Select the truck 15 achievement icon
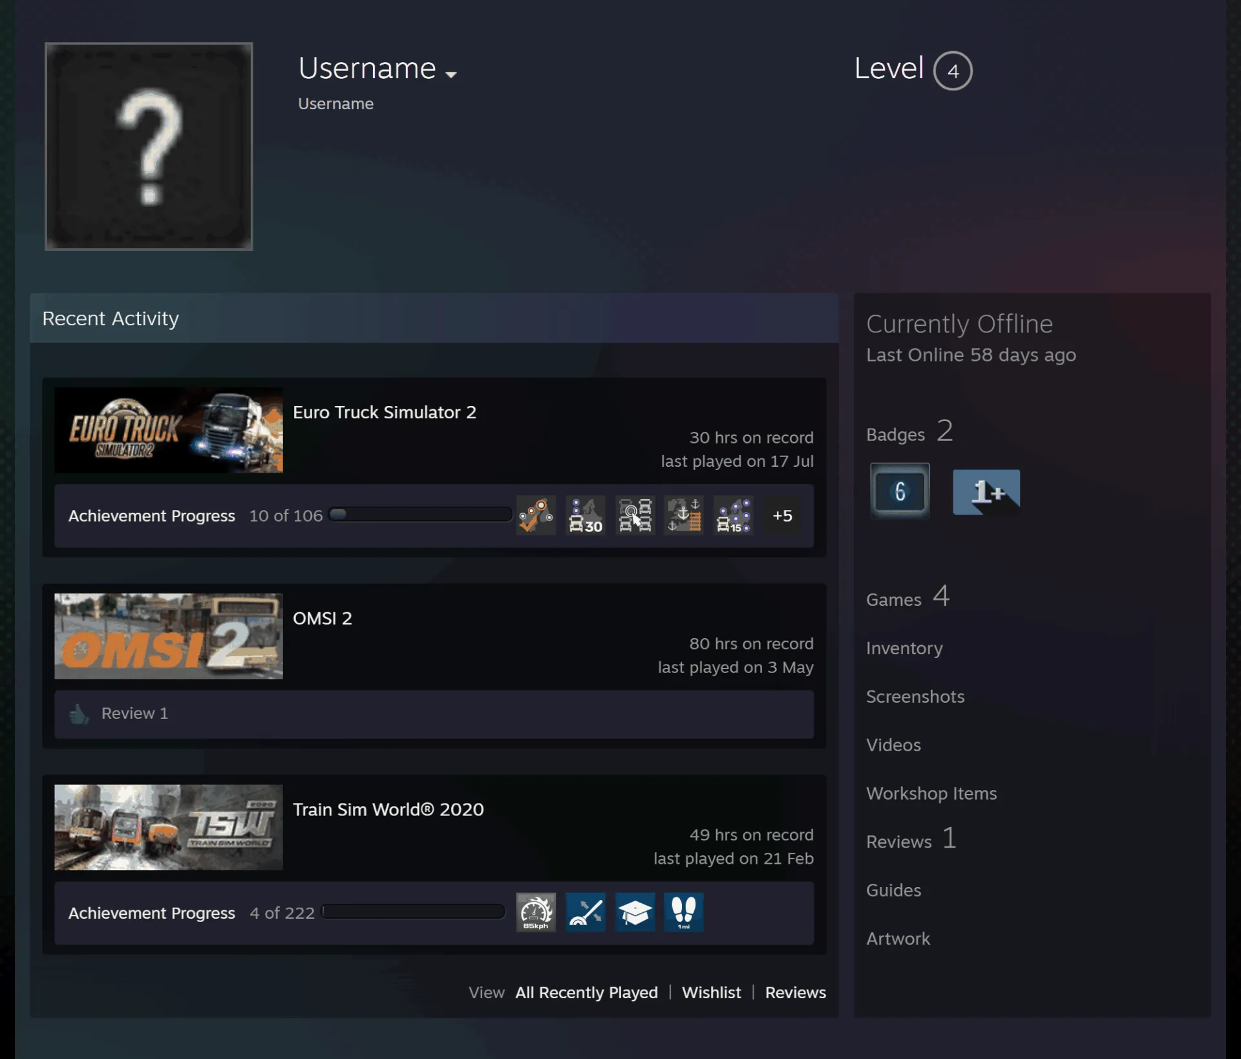The image size is (1241, 1059). tap(734, 516)
